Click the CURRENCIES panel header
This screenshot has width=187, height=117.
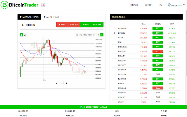pyautogui.click(x=146, y=17)
